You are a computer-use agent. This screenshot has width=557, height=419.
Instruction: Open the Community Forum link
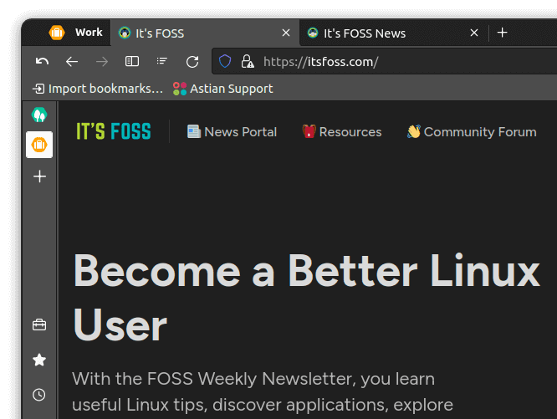(x=472, y=132)
